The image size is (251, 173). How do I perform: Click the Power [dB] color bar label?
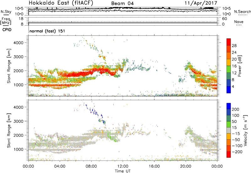click(239, 66)
